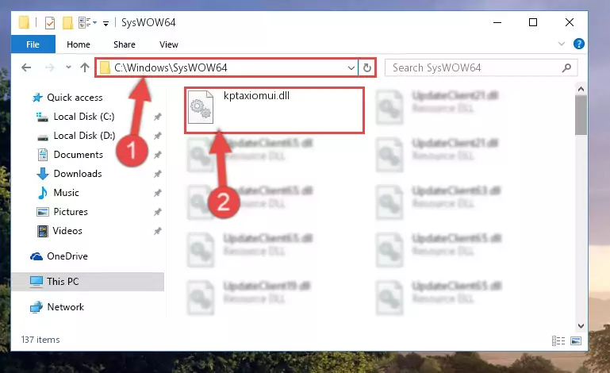The width and height of the screenshot is (610, 373).
Task: Click the pin icon next to Downloads
Action: point(157,174)
